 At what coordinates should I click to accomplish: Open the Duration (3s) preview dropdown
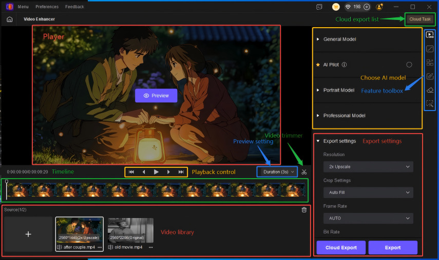(x=278, y=172)
